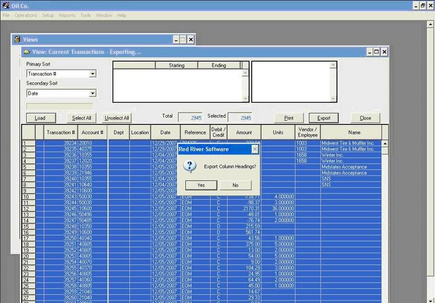Open the Primary Sort dropdown arrow
The height and width of the screenshot is (303, 435).
[x=93, y=74]
